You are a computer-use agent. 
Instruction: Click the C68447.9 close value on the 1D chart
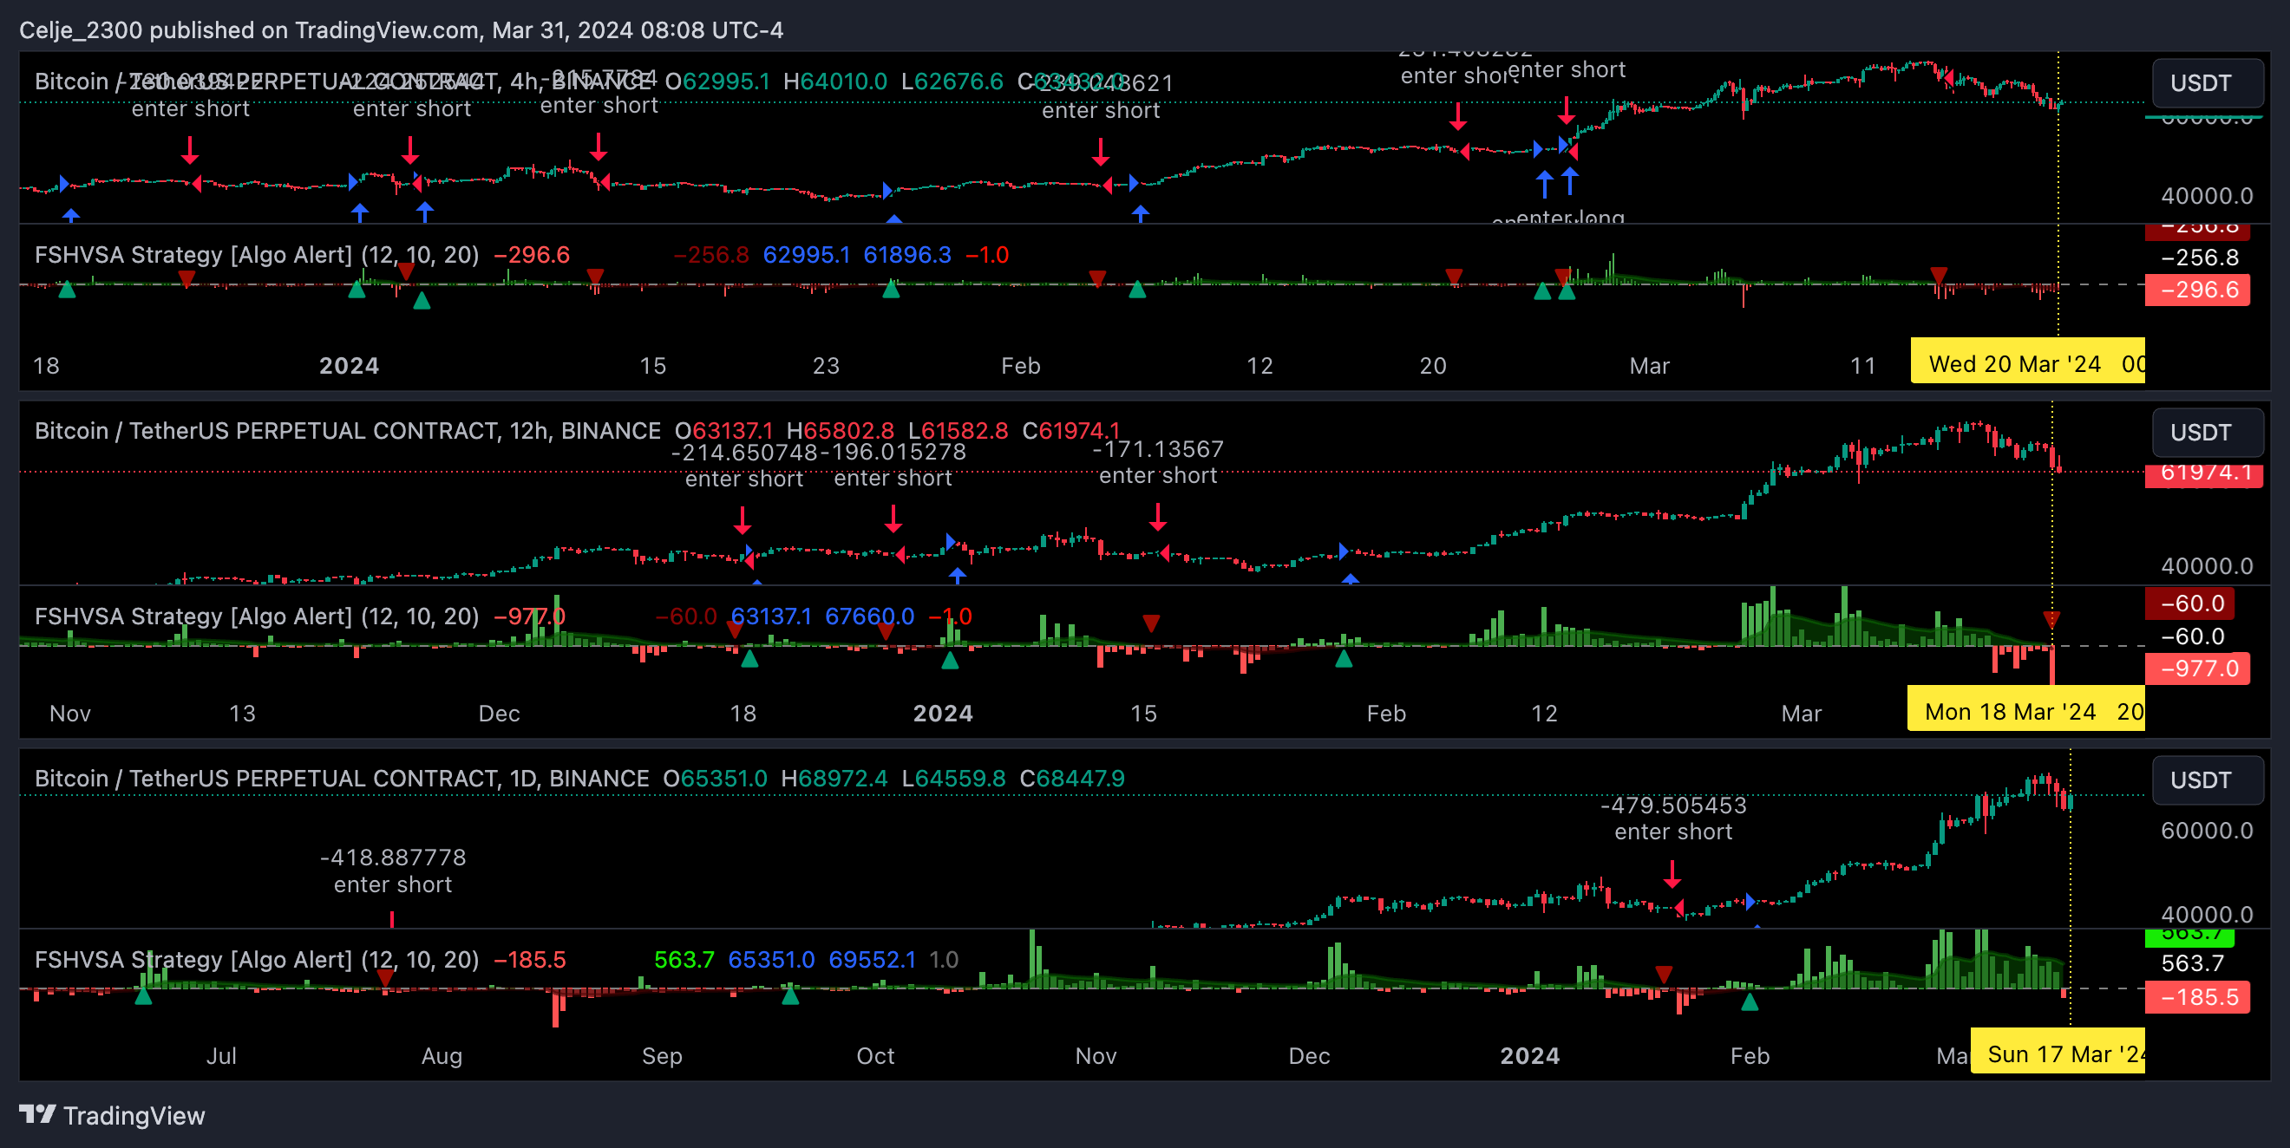coord(1072,779)
